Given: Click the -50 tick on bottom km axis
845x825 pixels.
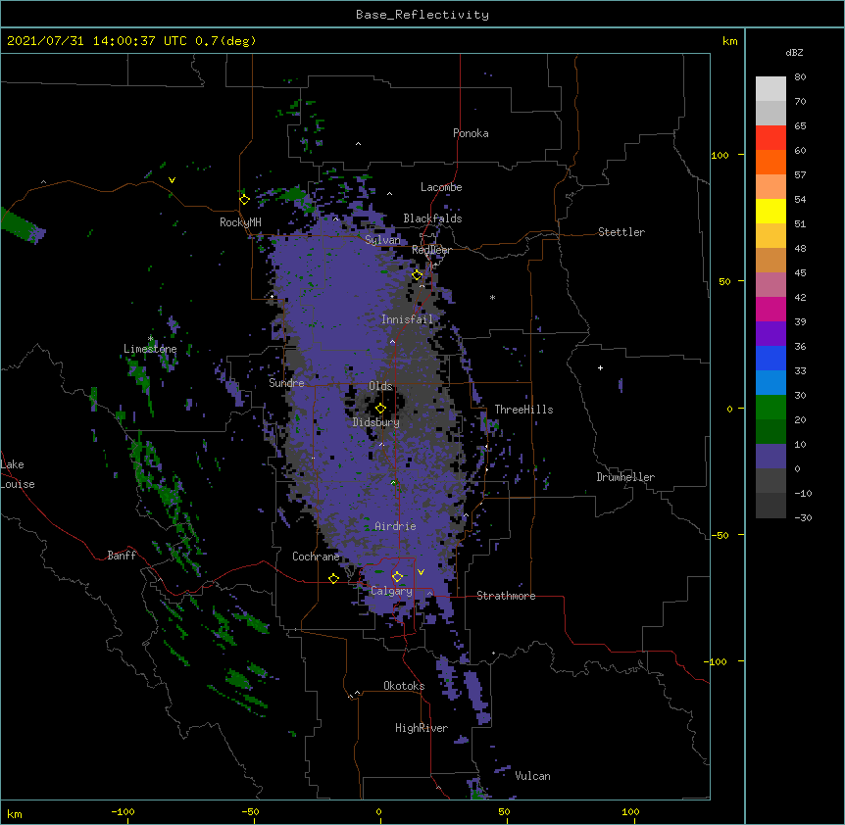Looking at the screenshot, I should (250, 811).
